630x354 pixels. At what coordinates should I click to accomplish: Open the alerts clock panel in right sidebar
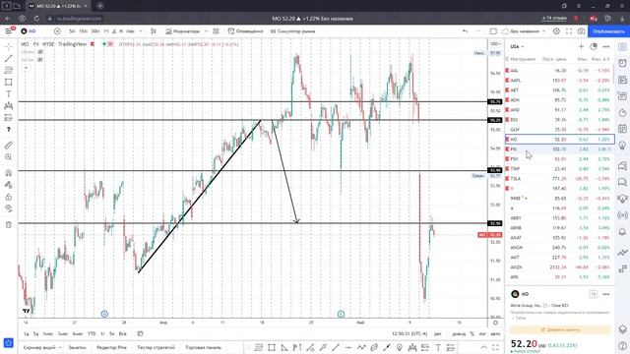coord(622,63)
